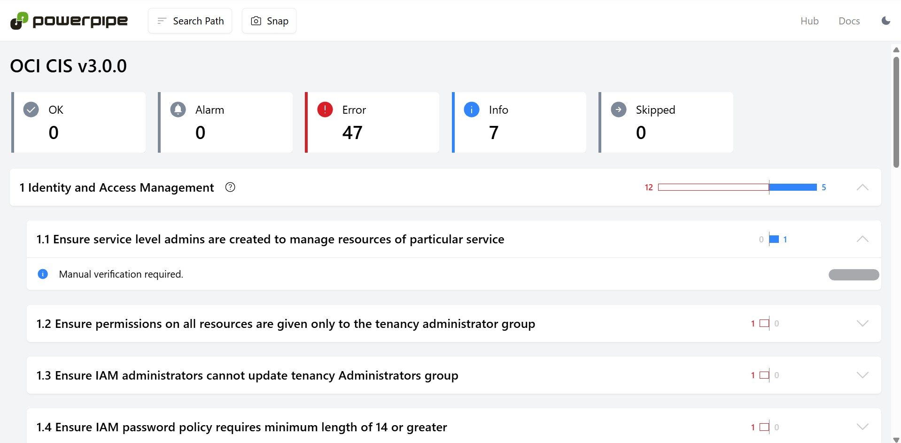Take a snapshot with Snap button
This screenshot has width=901, height=443.
click(269, 21)
